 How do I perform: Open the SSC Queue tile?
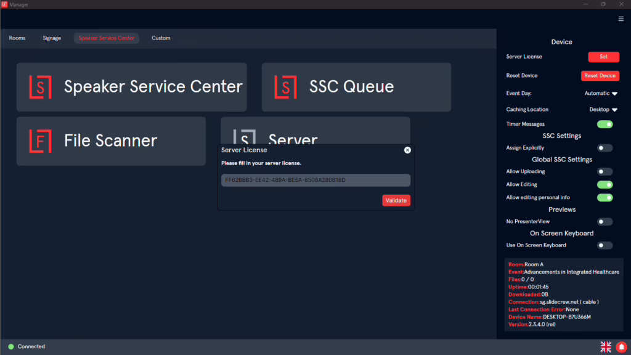[x=356, y=87]
